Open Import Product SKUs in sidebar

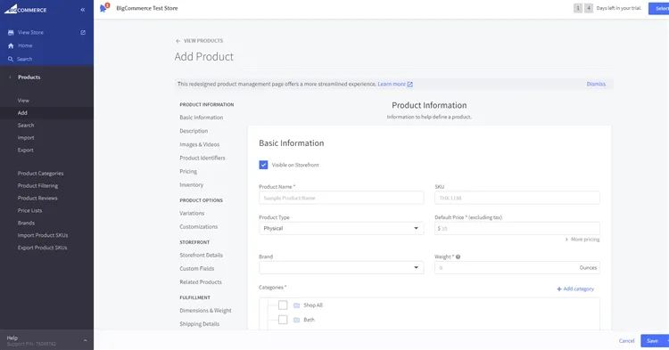point(43,235)
